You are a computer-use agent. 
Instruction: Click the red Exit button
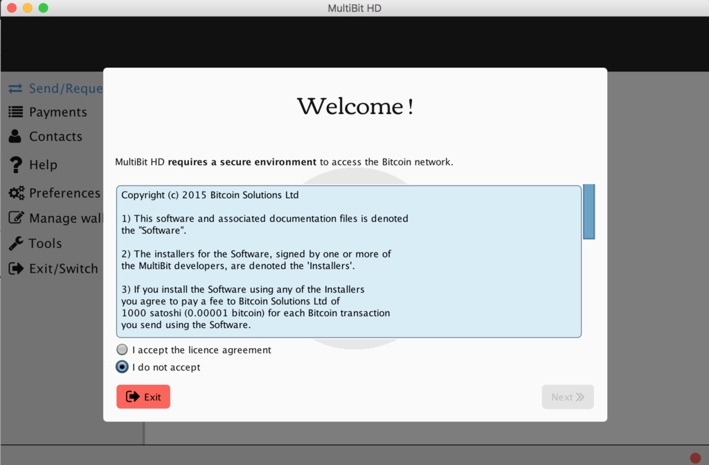143,396
